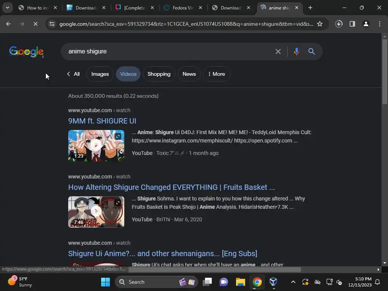Go back to previous page
Viewport: 388px width, 291px height.
point(8,24)
